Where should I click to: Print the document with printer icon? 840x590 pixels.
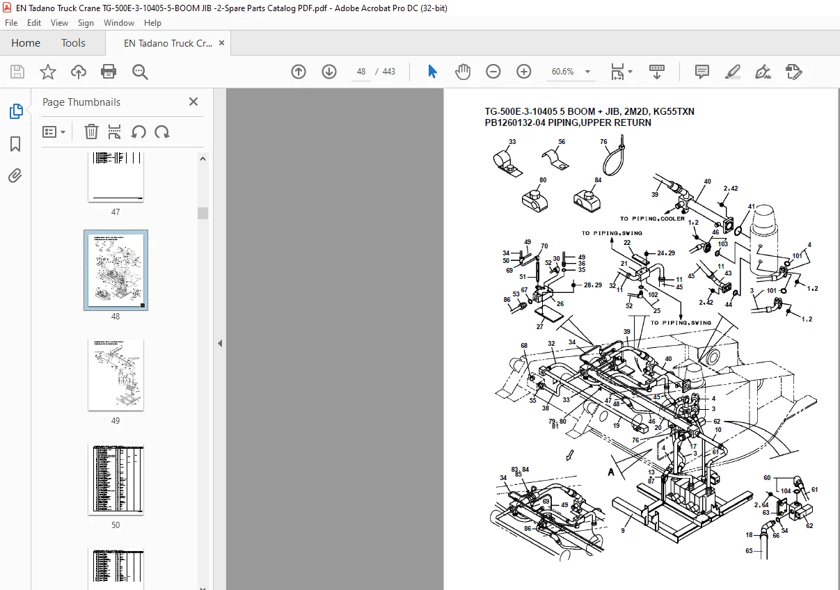[x=109, y=72]
